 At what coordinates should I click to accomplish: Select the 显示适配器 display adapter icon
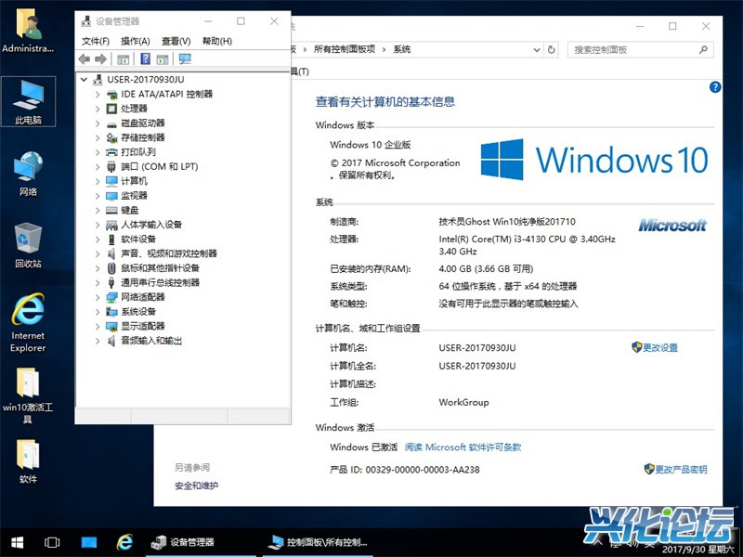[x=111, y=327]
